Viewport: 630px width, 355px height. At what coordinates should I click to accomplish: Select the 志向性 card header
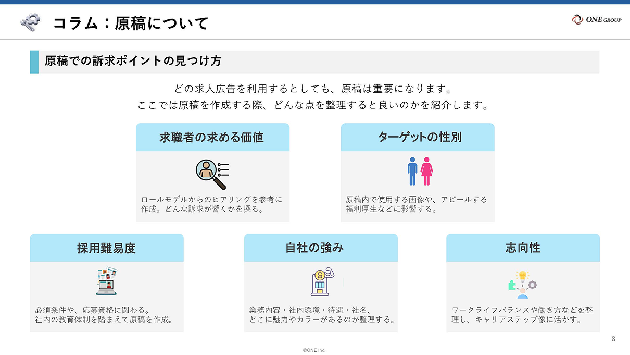click(x=523, y=248)
